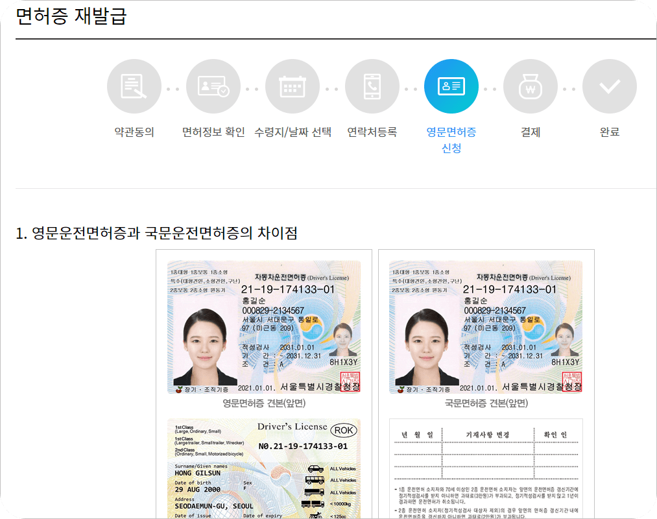Open the 국문면허증 back sample with 기재사항 변경 table
The width and height of the screenshot is (657, 519).
486,468
